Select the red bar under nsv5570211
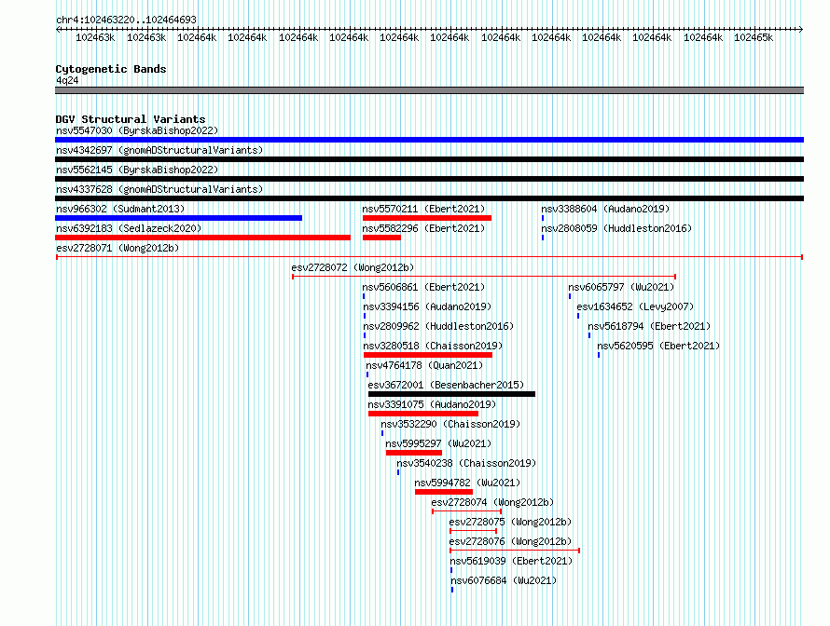 click(427, 218)
